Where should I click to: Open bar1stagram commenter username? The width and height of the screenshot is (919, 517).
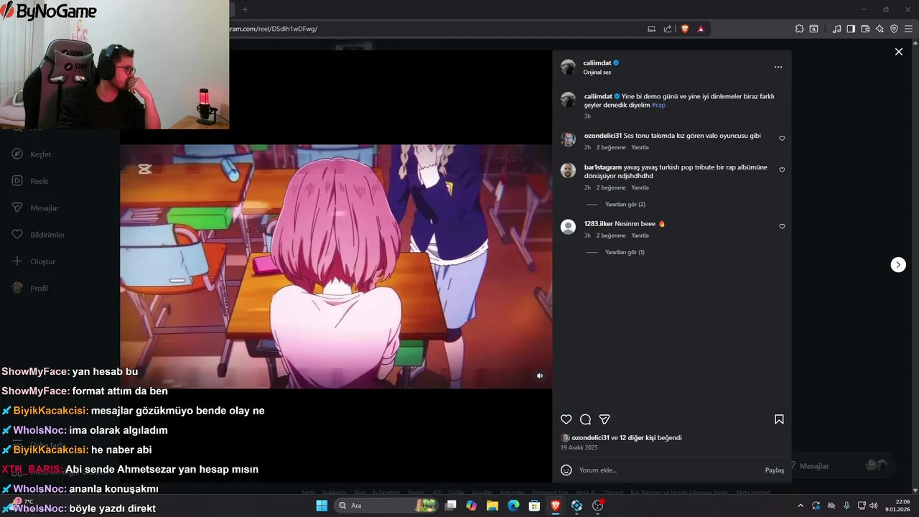pyautogui.click(x=603, y=167)
